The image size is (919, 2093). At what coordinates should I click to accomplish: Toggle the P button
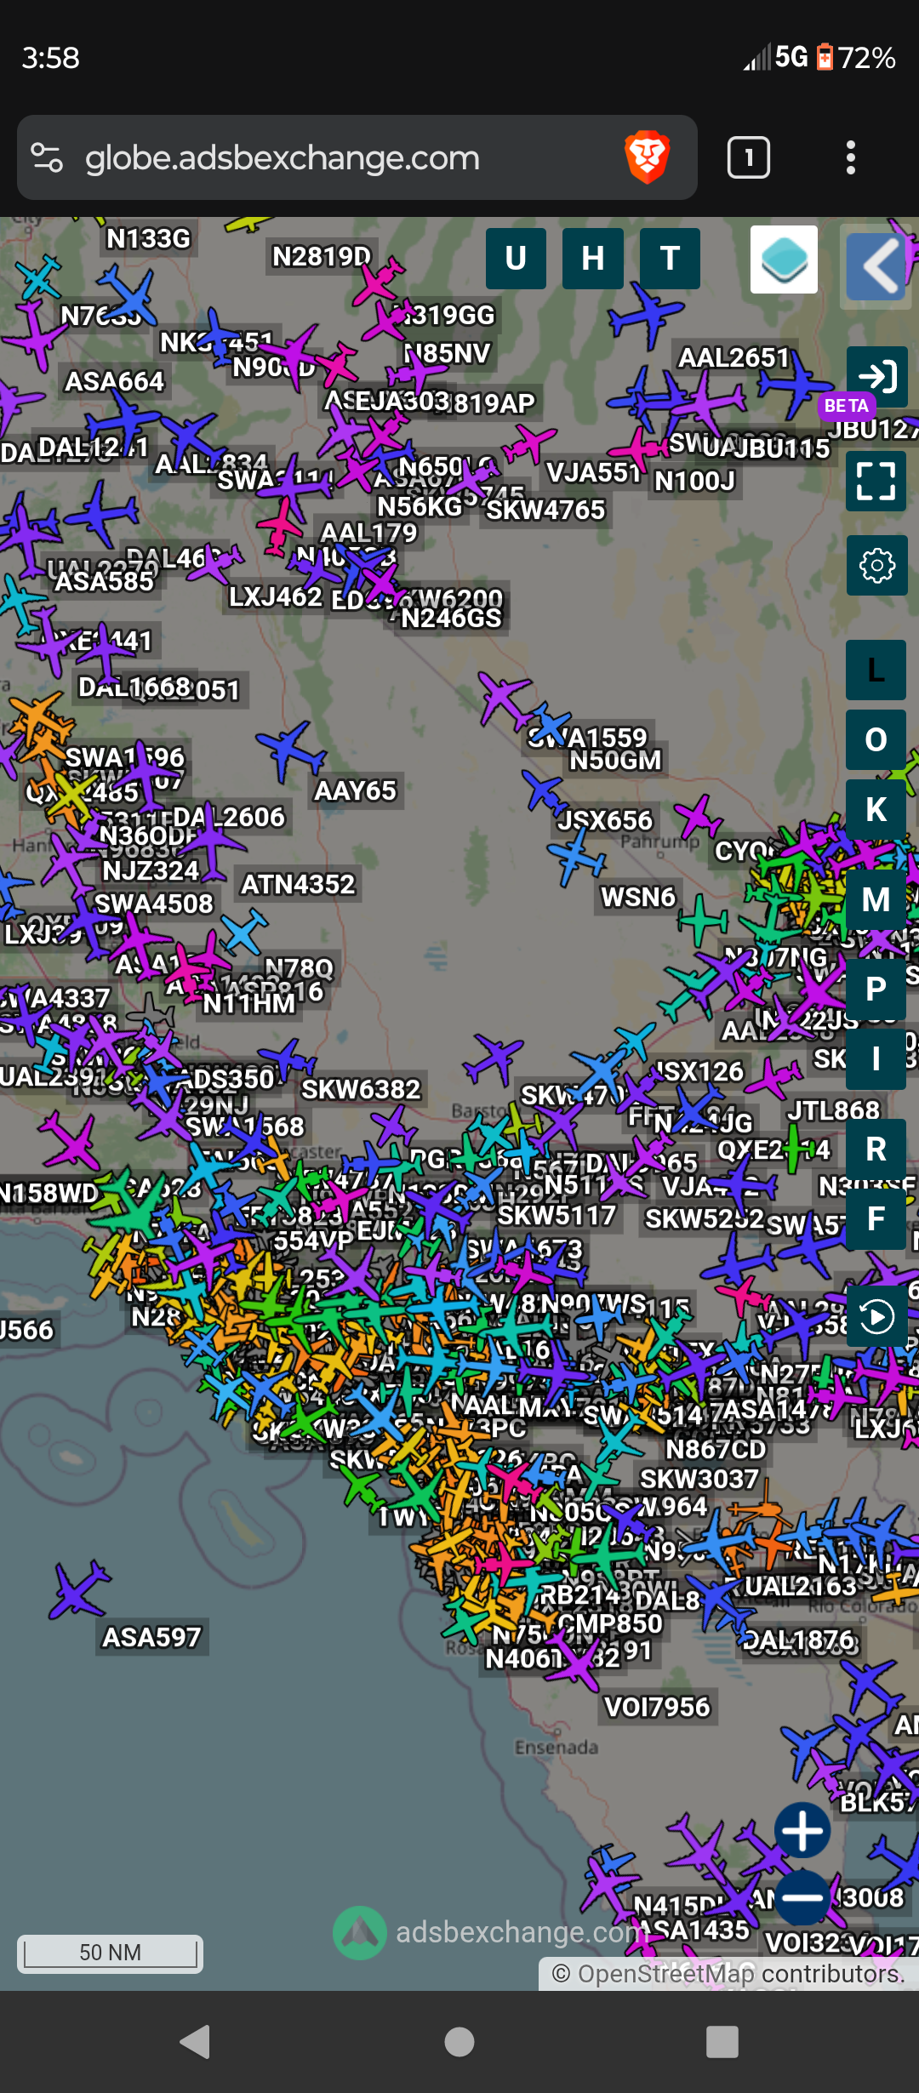point(876,989)
